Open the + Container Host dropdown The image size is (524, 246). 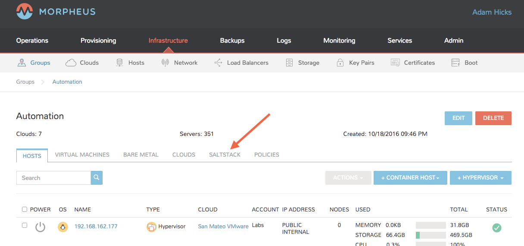[410, 178]
